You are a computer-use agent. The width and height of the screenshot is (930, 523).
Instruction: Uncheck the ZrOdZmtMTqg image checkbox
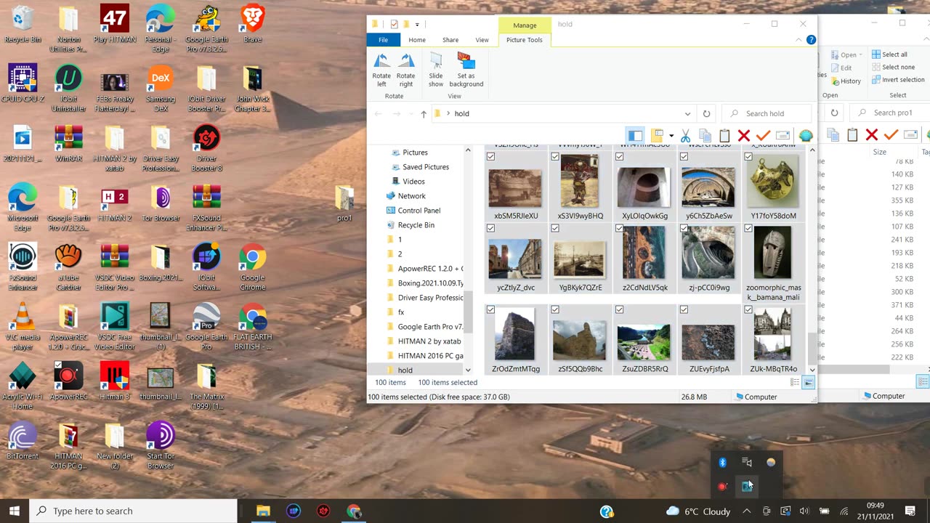pyautogui.click(x=490, y=309)
